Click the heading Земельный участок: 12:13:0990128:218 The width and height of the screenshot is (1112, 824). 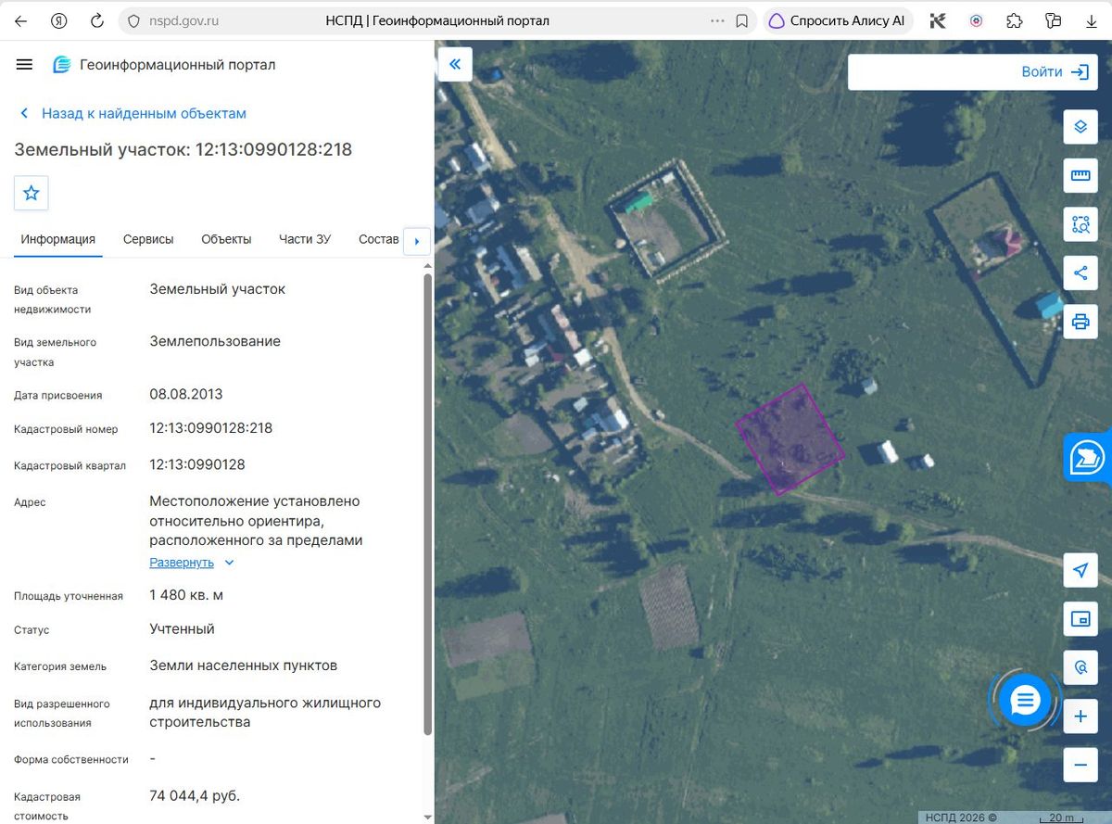coord(183,149)
